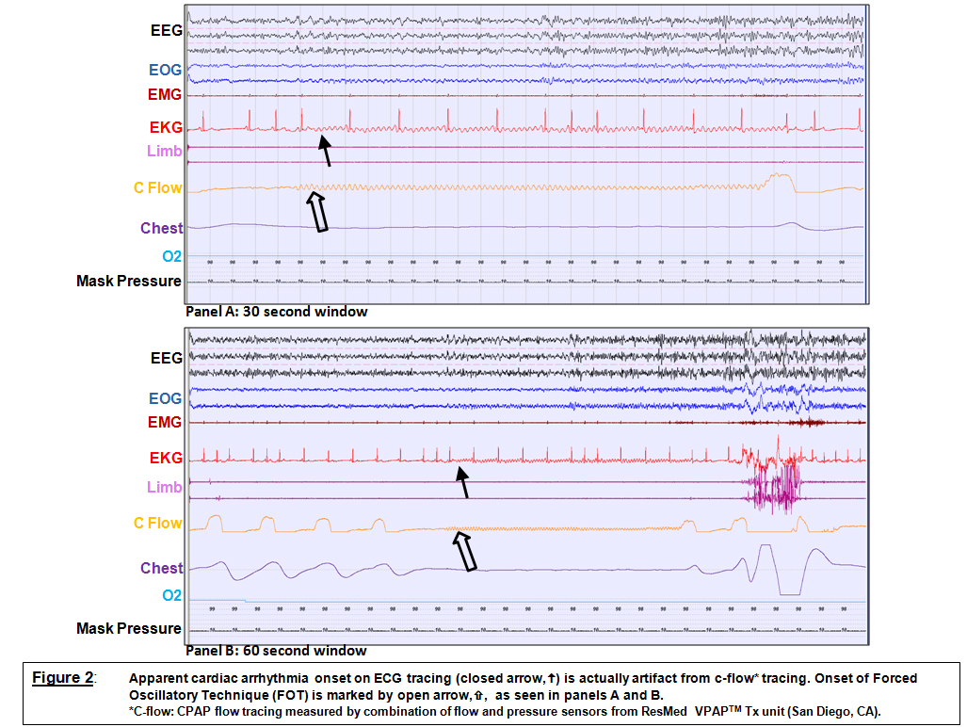Click the 'Panel B: 60 second window' caption

click(x=276, y=651)
